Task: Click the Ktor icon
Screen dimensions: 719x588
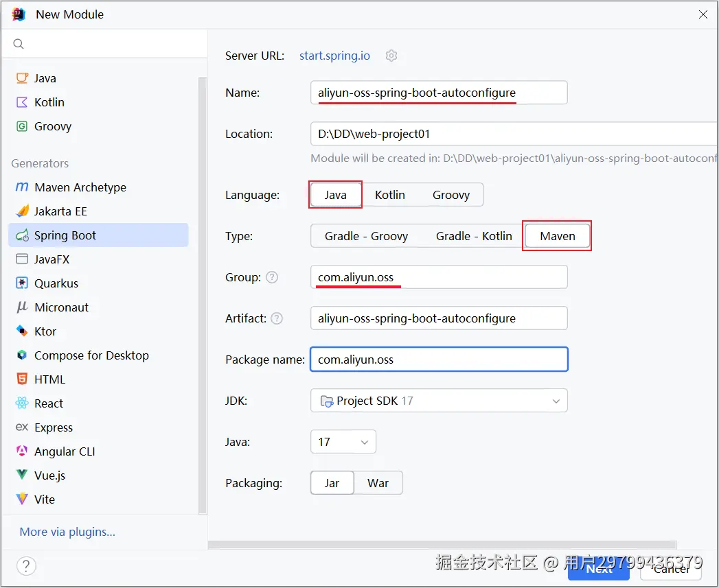Action: [22, 331]
